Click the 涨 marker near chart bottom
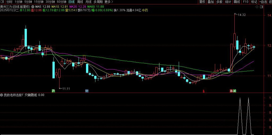 point(231,91)
